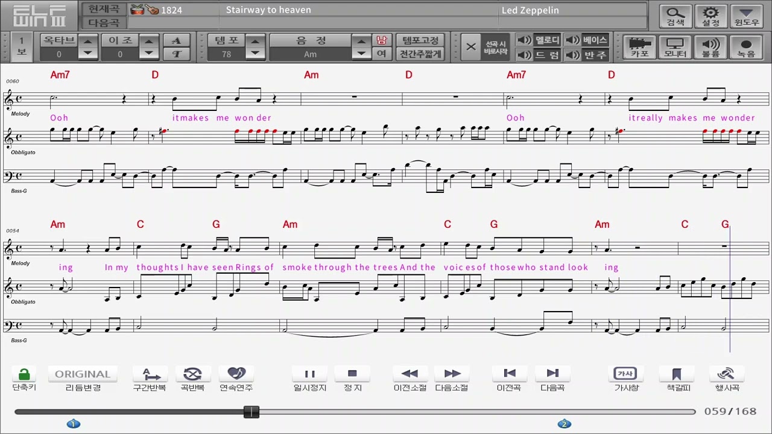
Task: Click the 전간주짧게 shorten interlude button
Action: click(420, 54)
